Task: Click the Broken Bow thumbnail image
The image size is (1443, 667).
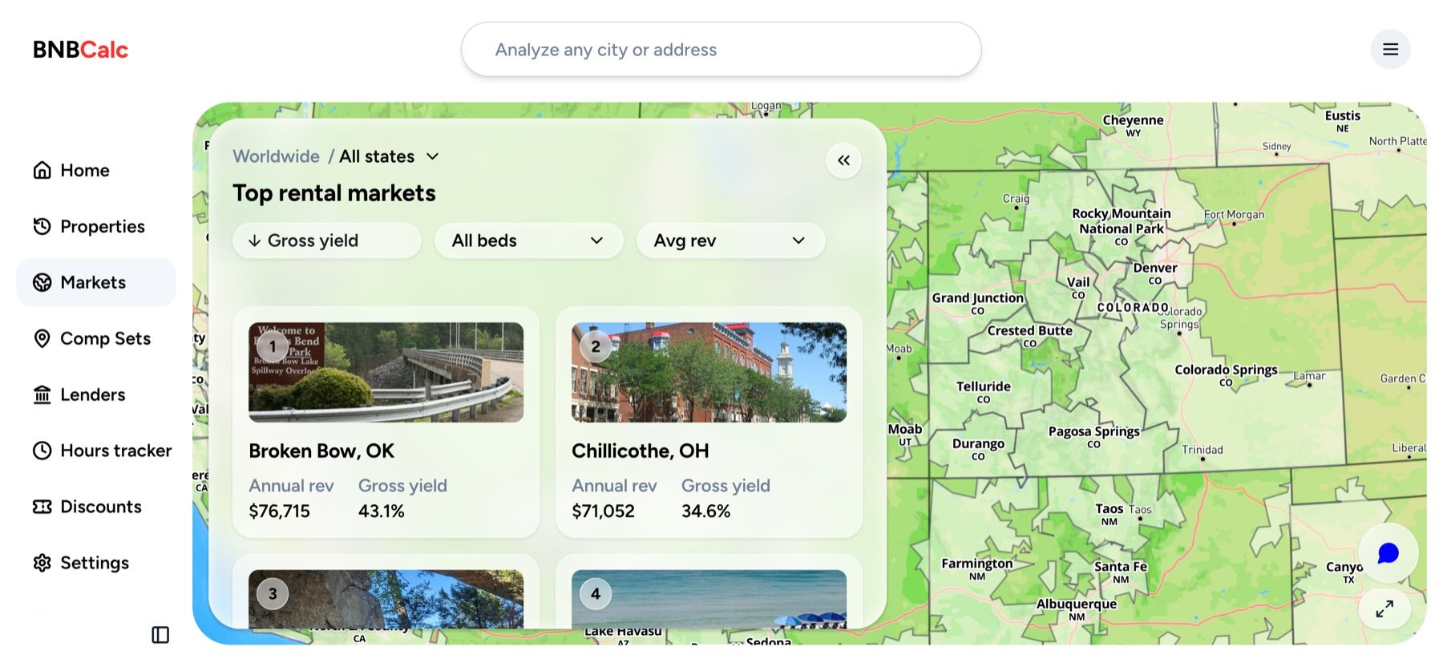Action: tap(386, 372)
